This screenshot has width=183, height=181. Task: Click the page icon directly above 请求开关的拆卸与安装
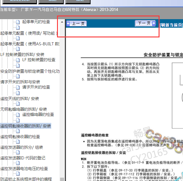coord(18,76)
